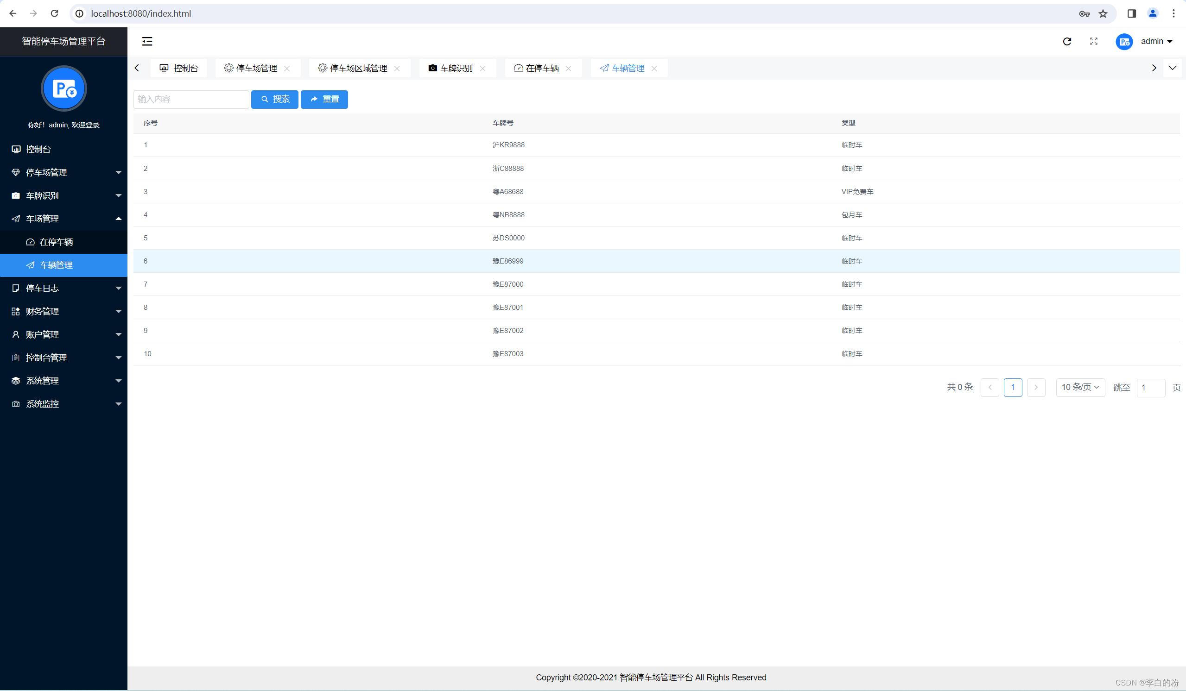Close the 车牌识别 tab
This screenshot has width=1186, height=691.
click(482, 69)
